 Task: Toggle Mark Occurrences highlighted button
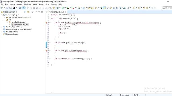pyautogui.click(x=105, y=8)
